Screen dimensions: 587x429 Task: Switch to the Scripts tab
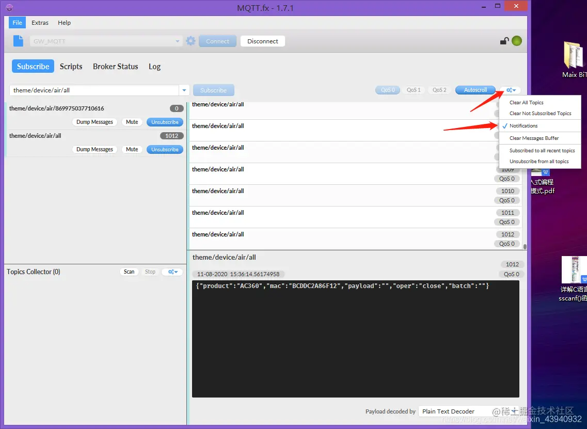coord(71,66)
